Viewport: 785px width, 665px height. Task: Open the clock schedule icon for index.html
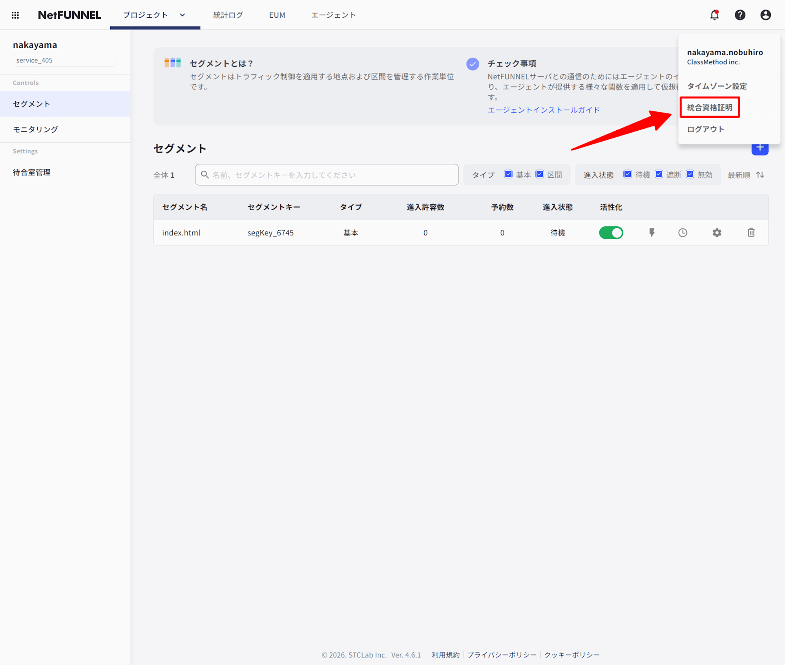click(683, 233)
